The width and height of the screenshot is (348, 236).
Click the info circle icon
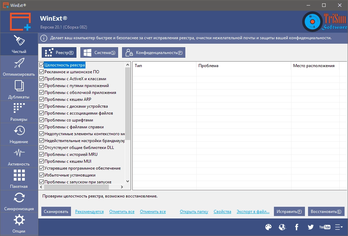click(x=44, y=38)
